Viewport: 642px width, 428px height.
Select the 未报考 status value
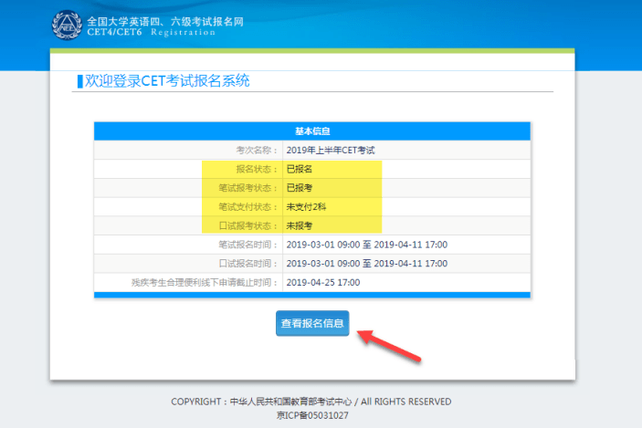(300, 225)
